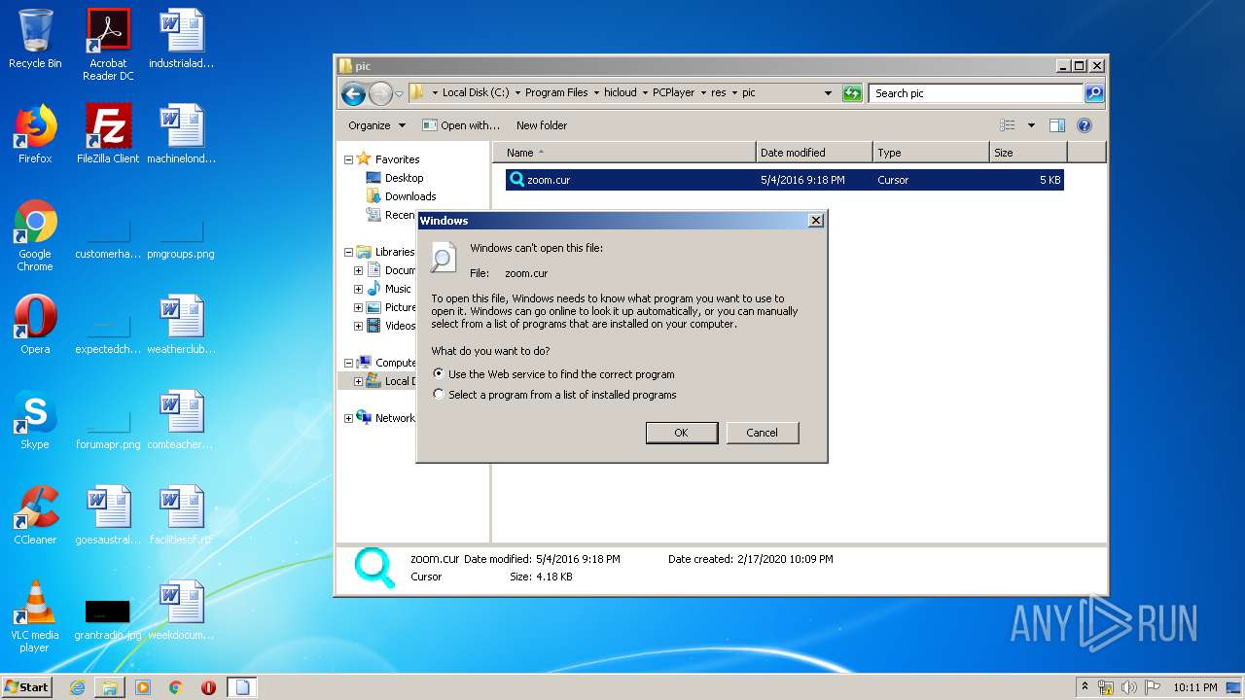Launch VLC media player desktop shortcut
The image size is (1245, 700).
coord(35,616)
